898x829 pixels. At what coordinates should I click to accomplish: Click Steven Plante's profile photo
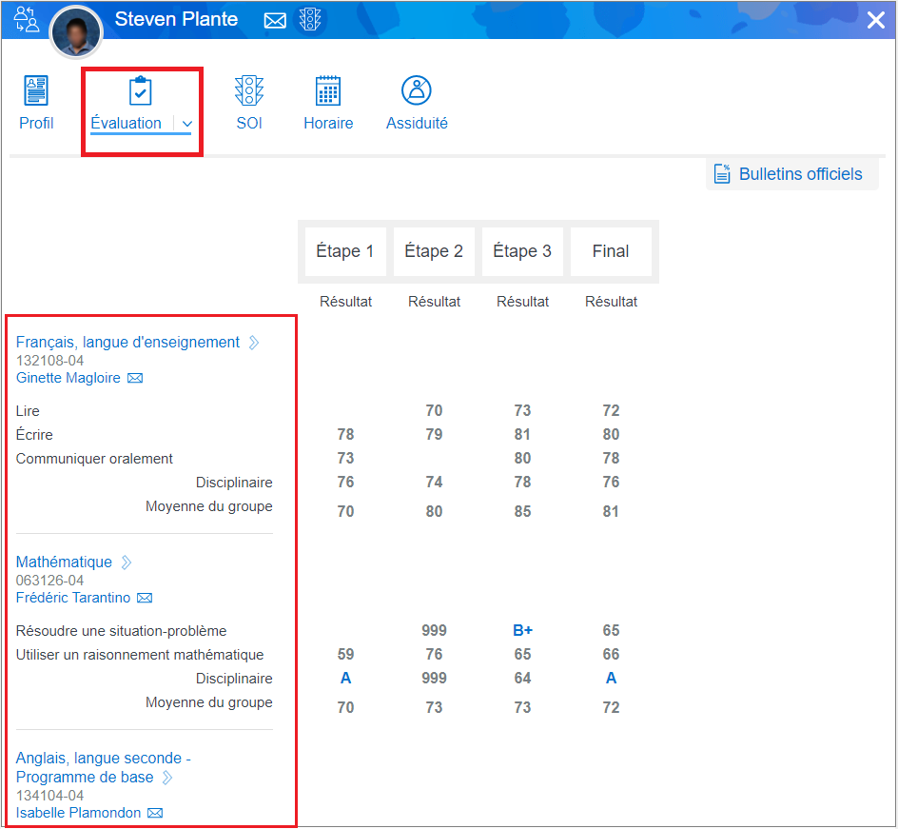tap(76, 31)
